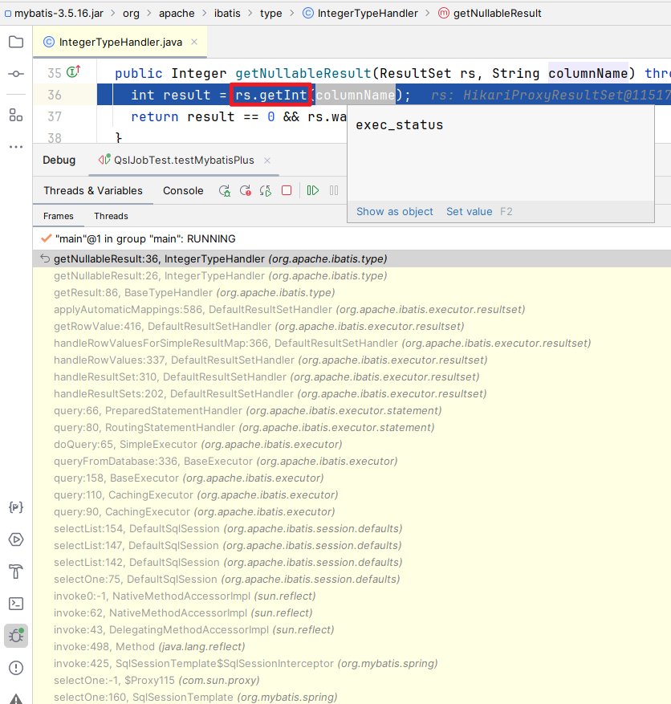The image size is (671, 704).
Task: Select frame invoke0:-1, NativeMethodAccessorImpl
Action: click(352, 596)
